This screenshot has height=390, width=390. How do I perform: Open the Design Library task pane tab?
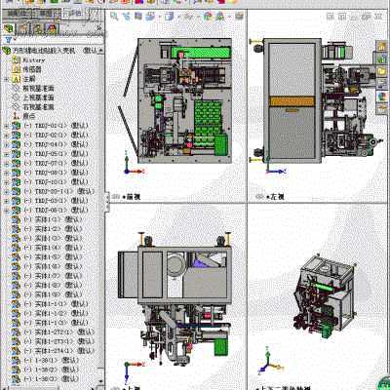pos(381,58)
